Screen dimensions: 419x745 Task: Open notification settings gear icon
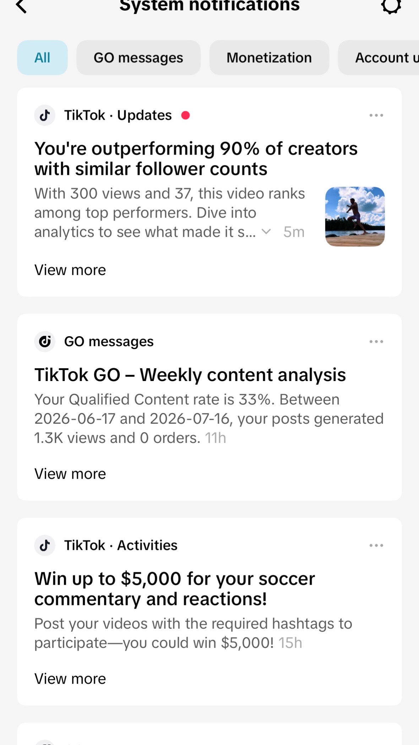pyautogui.click(x=391, y=6)
